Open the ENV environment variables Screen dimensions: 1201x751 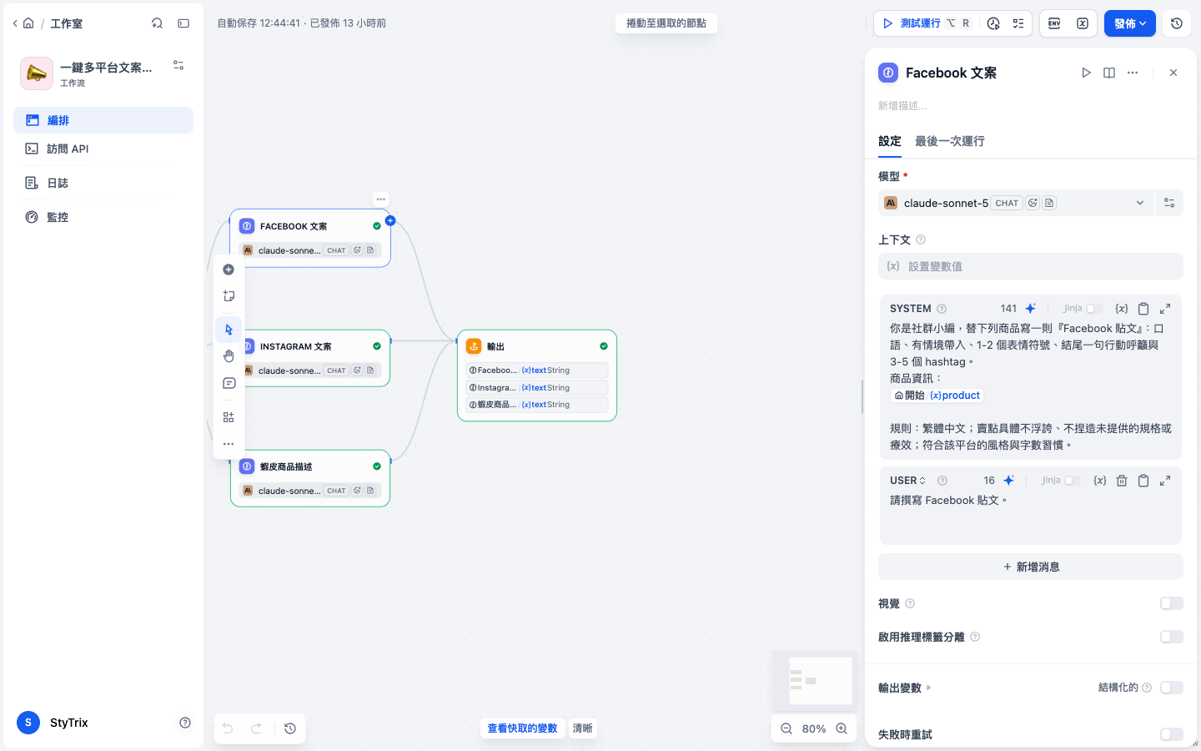pyautogui.click(x=1054, y=23)
